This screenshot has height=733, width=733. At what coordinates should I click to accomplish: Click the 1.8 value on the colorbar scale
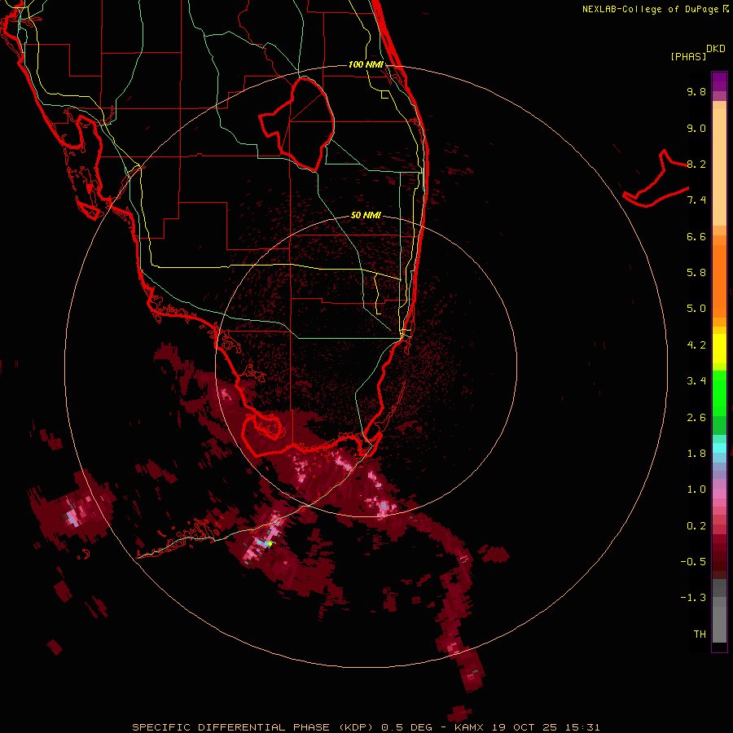click(x=696, y=454)
